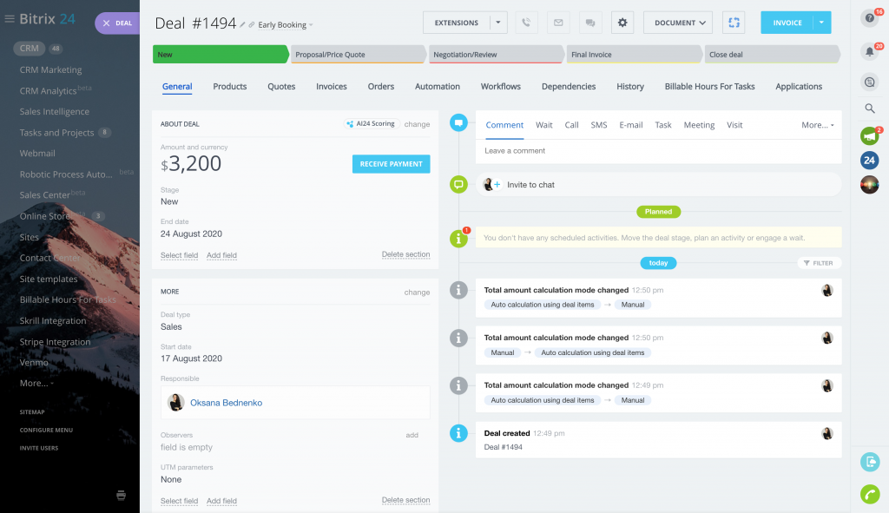The height and width of the screenshot is (513, 889).
Task: Expand the Extensions dropdown arrow
Action: point(498,23)
